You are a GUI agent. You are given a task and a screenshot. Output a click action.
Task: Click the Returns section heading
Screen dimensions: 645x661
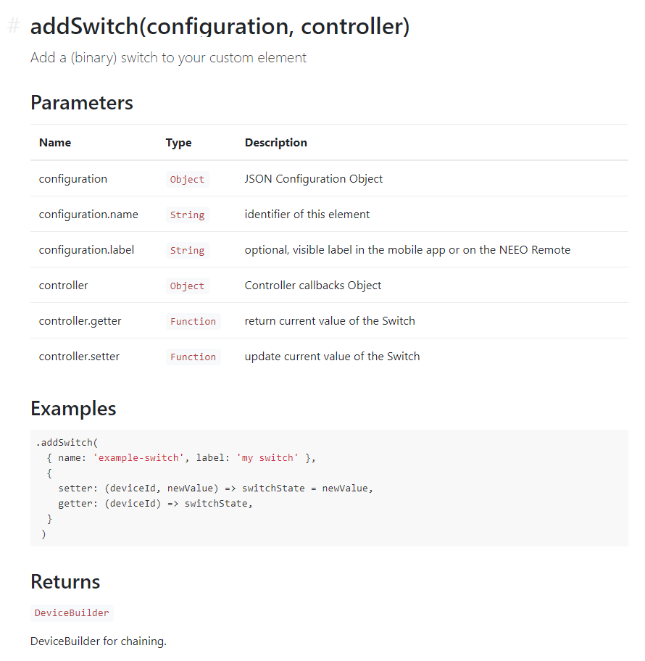tap(65, 582)
